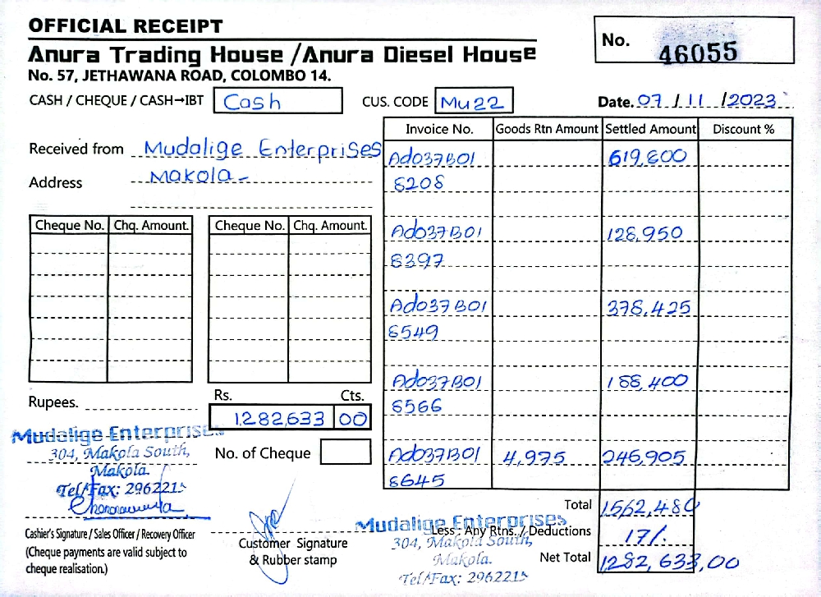Click the receipt number 46055 box
Image resolution: width=821 pixels, height=597 pixels.
click(695, 41)
